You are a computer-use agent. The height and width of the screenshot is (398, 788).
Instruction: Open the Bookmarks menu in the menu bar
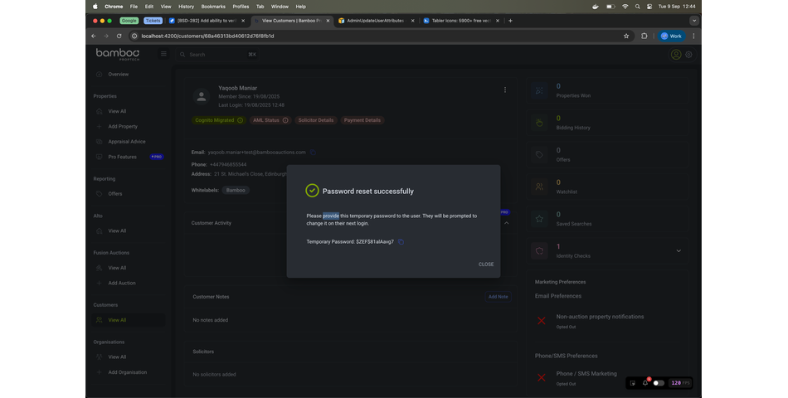tap(213, 6)
